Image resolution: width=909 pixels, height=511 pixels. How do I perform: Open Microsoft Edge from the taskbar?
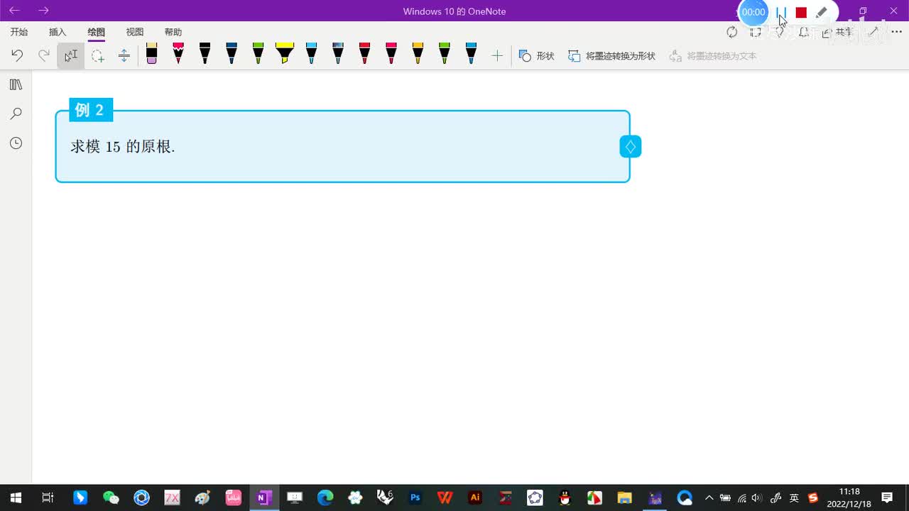click(325, 498)
